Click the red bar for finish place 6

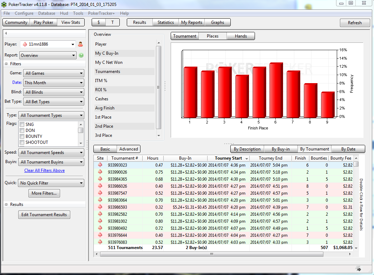(x=276, y=90)
